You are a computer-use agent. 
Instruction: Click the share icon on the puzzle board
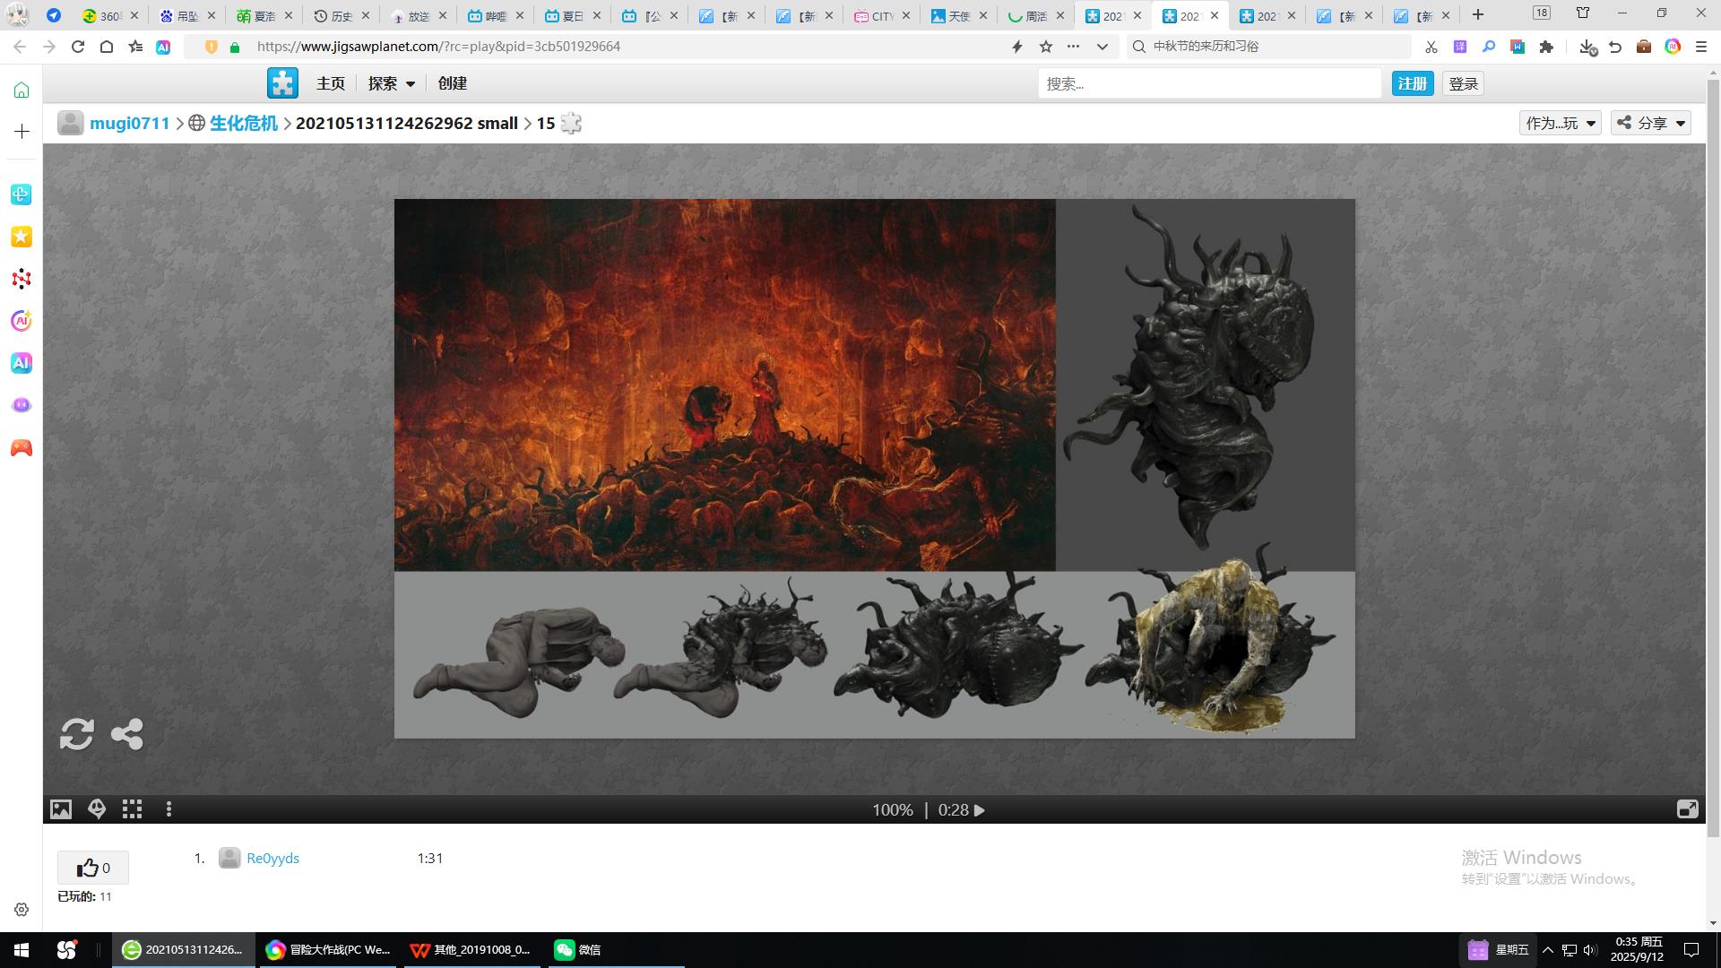pos(127,734)
